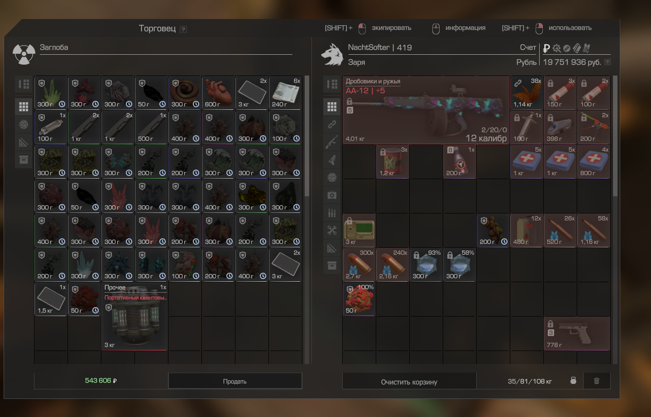
Task: Filter player inventory by storage box icon
Action: (x=332, y=265)
